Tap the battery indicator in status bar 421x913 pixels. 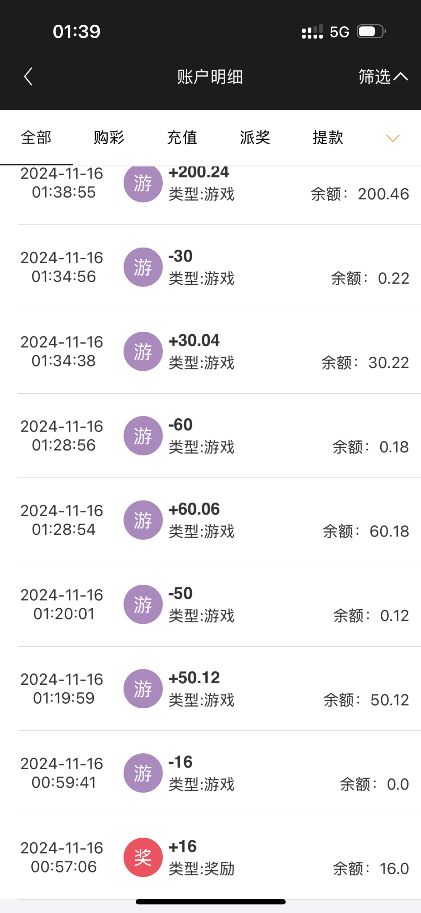371,31
